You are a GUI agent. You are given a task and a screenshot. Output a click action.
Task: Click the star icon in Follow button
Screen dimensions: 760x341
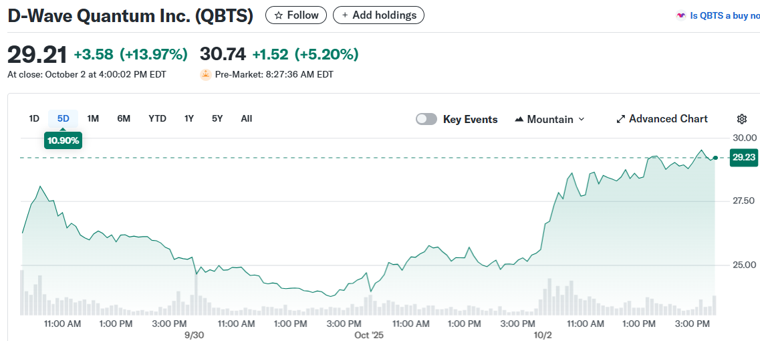pos(279,15)
